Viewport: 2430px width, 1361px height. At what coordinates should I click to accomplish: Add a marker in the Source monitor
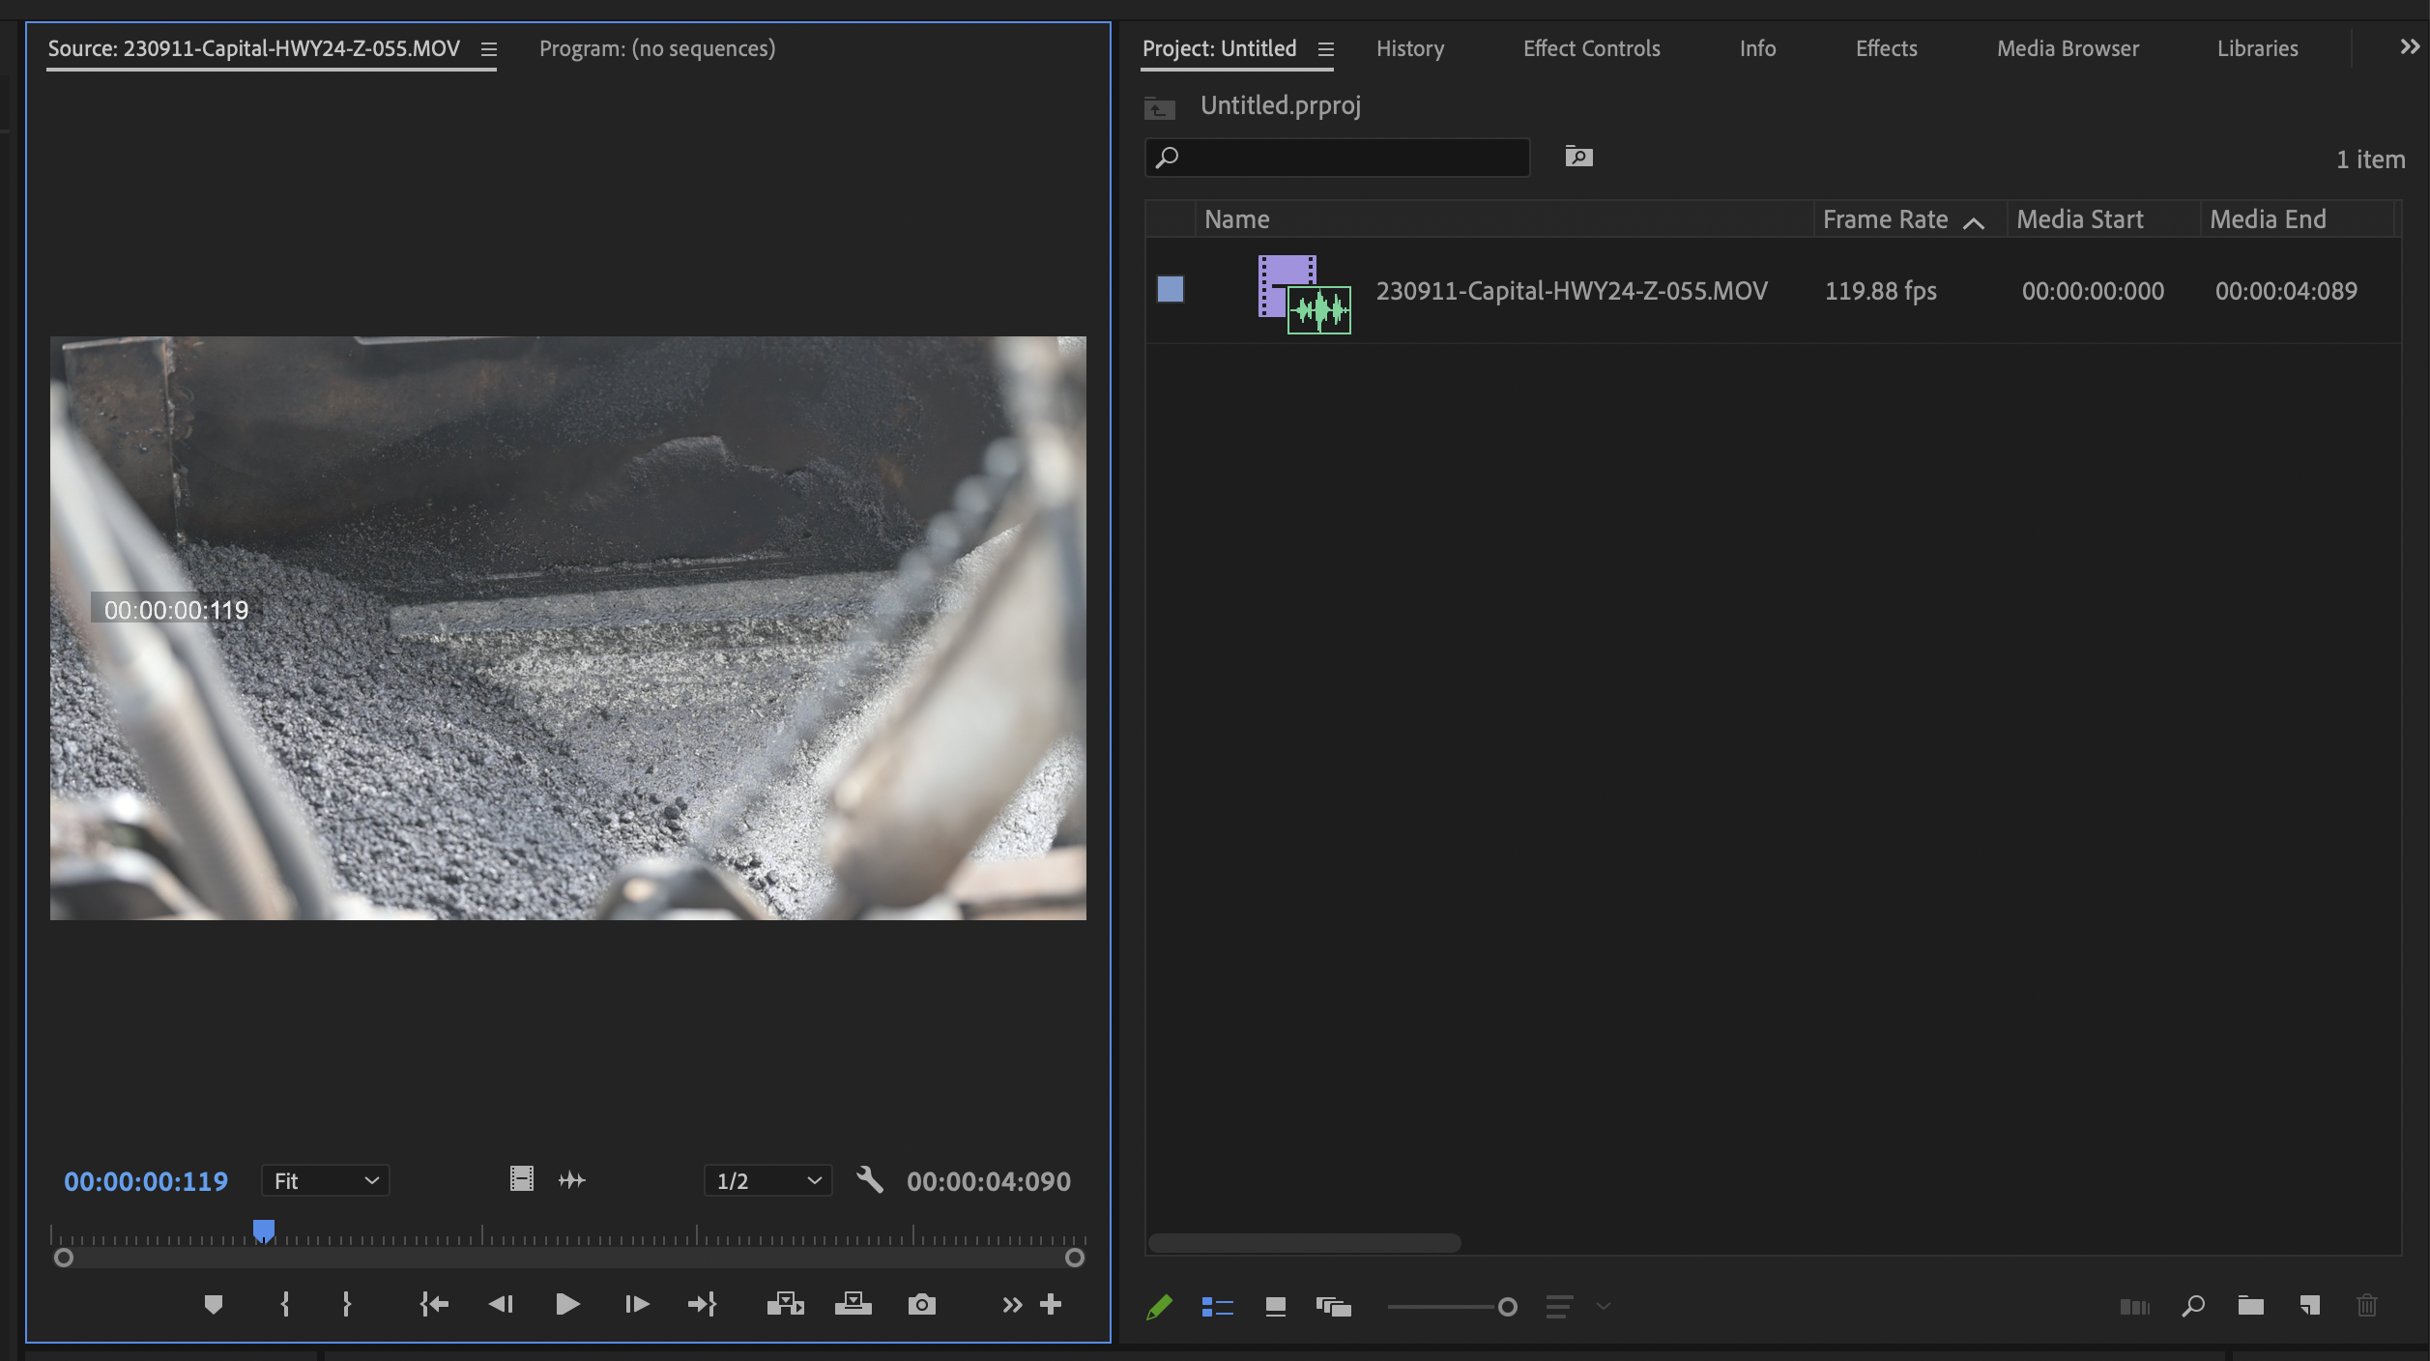tap(214, 1304)
